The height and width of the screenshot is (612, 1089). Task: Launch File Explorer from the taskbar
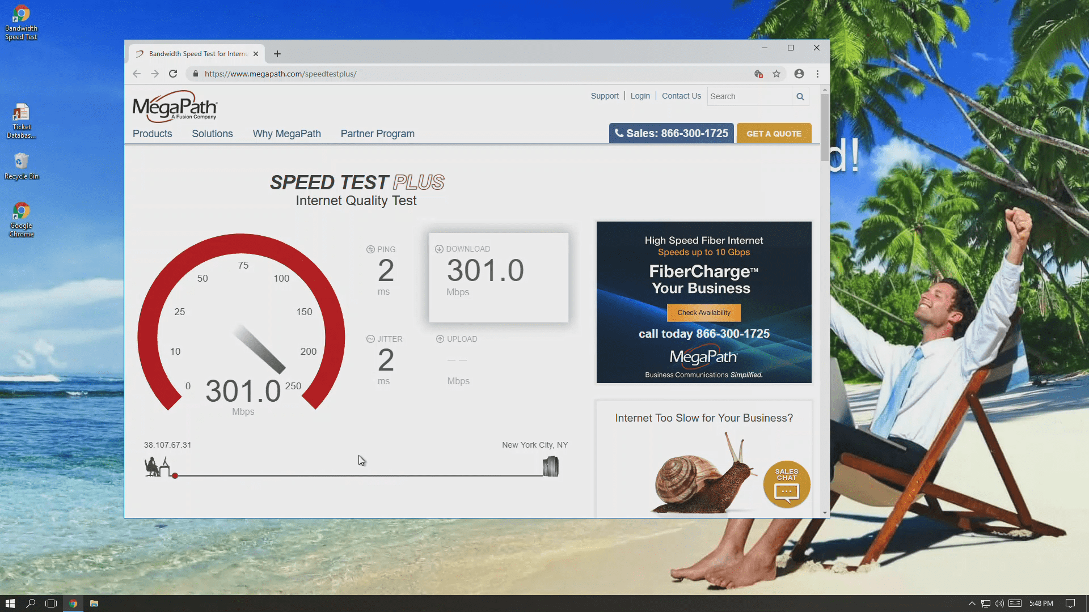coord(94,603)
